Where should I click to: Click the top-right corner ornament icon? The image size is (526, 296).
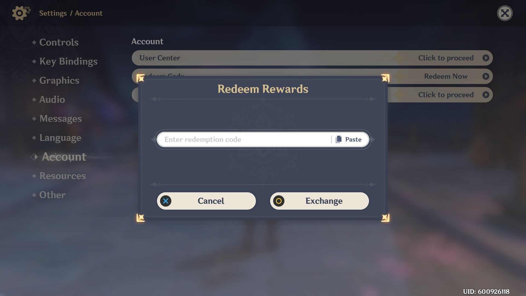[x=385, y=77]
